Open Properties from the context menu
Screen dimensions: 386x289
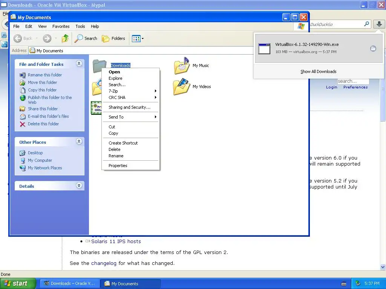pyautogui.click(x=131, y=166)
